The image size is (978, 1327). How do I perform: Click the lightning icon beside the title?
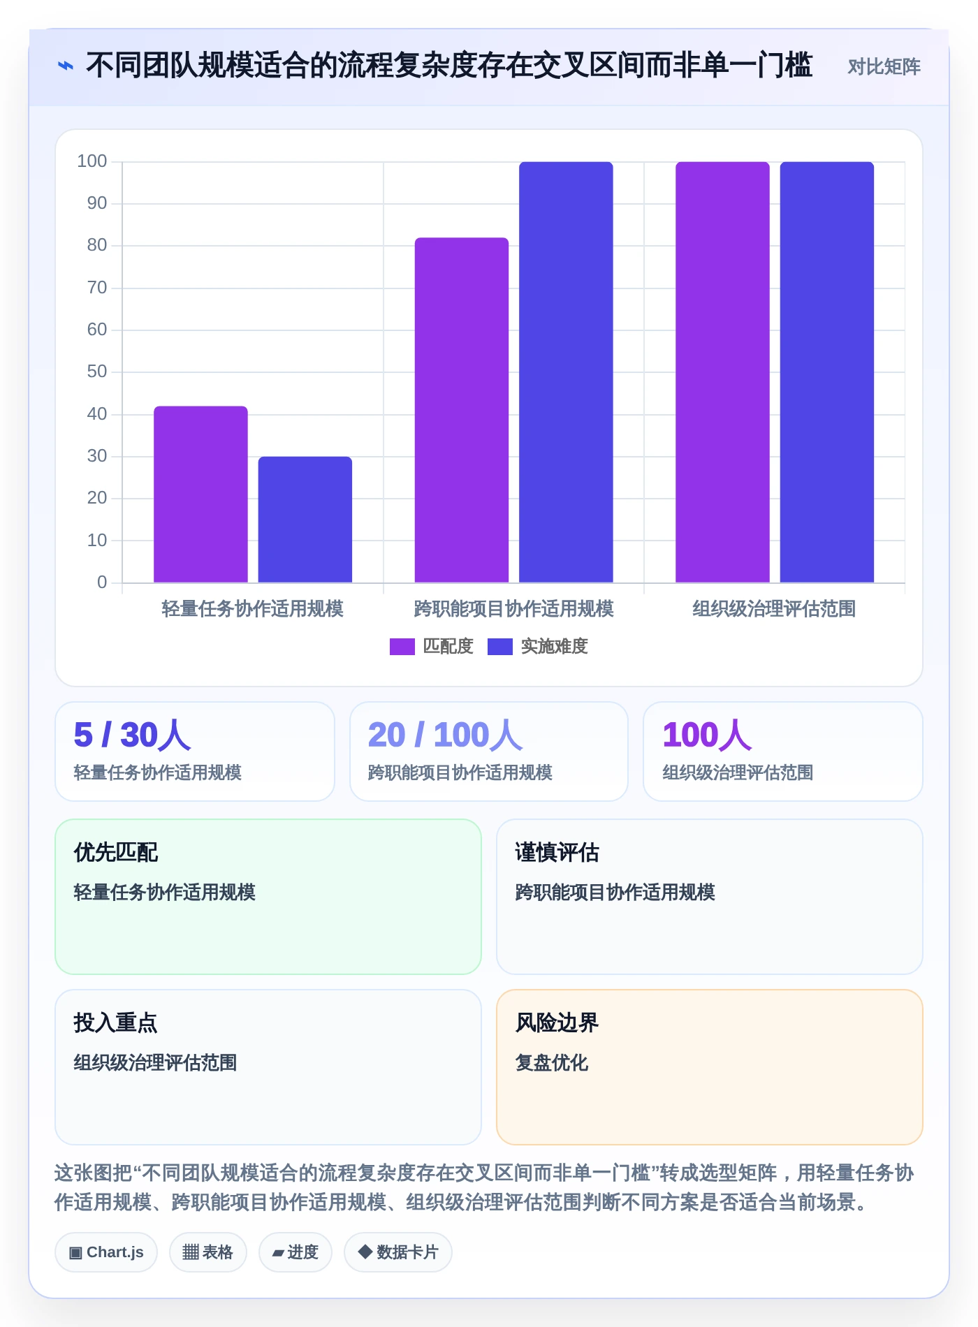[x=65, y=66]
